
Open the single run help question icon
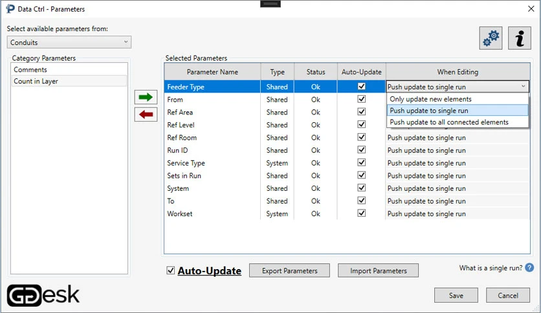point(529,268)
